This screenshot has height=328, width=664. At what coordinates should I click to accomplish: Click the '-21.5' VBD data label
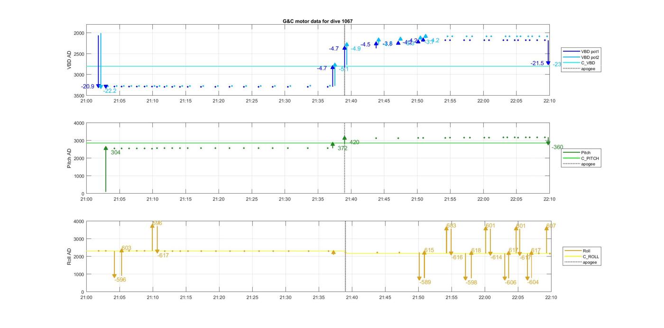coord(537,63)
